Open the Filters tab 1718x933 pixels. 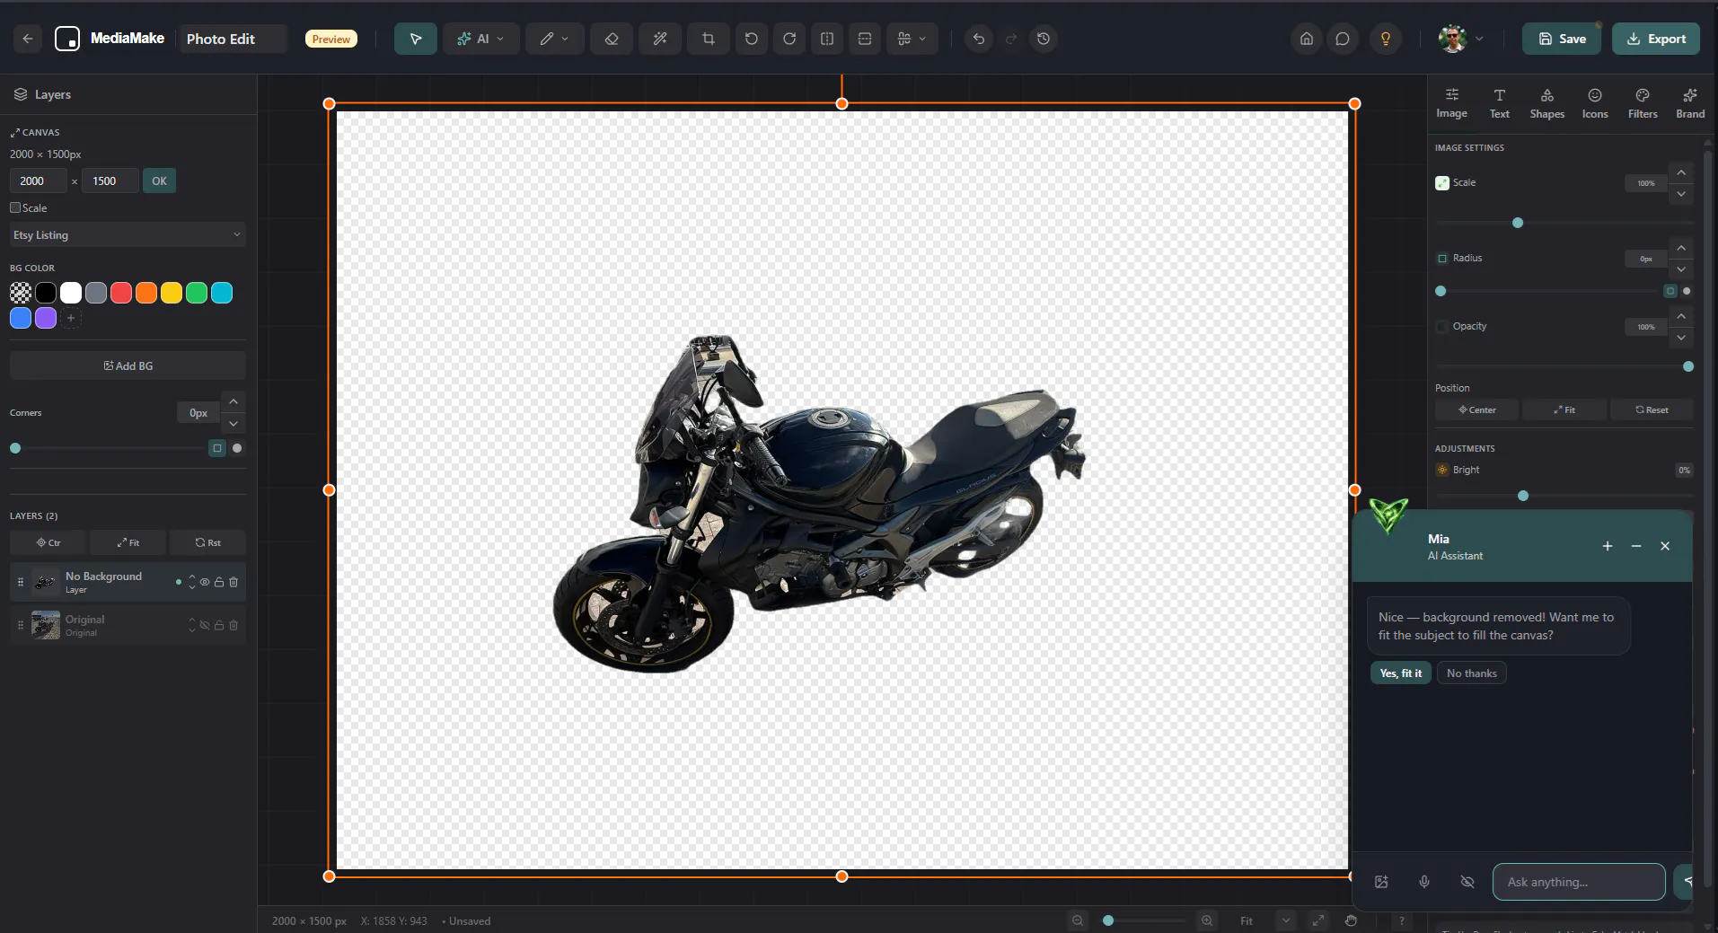point(1643,103)
